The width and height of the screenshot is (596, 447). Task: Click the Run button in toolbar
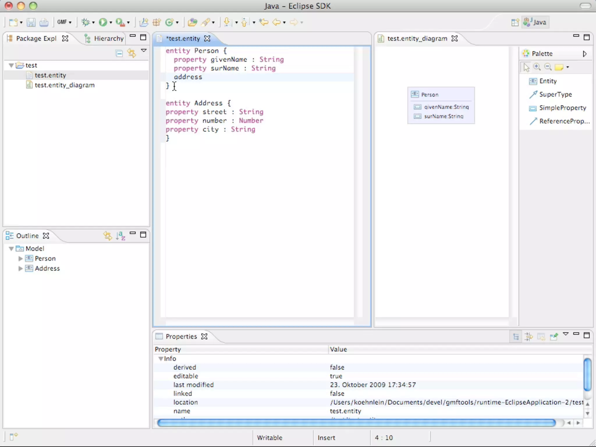[102, 22]
